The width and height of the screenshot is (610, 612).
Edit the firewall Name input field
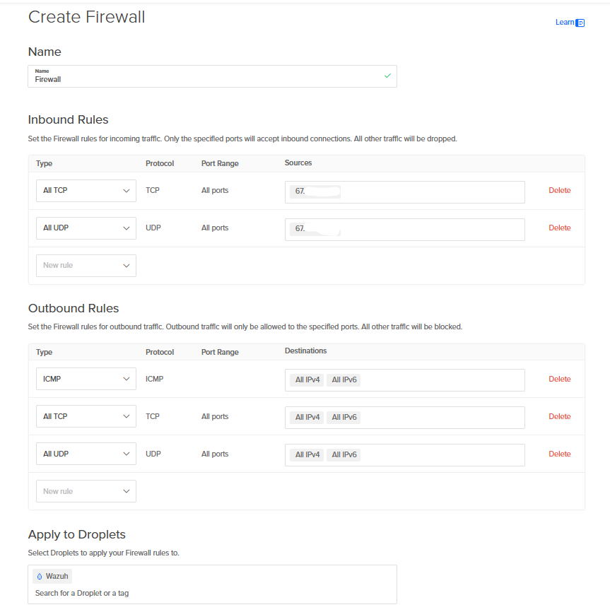[205, 79]
